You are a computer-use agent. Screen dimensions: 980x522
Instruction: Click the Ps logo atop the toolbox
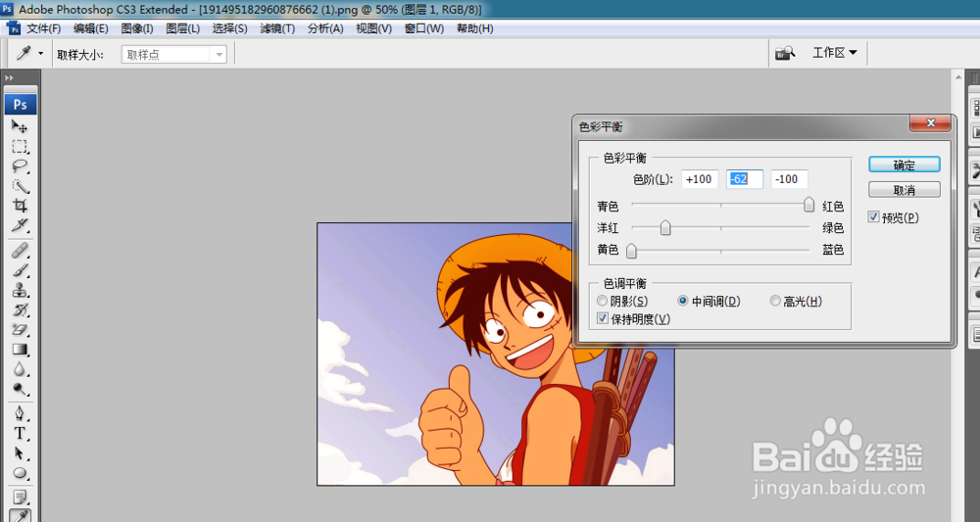pyautogui.click(x=20, y=104)
